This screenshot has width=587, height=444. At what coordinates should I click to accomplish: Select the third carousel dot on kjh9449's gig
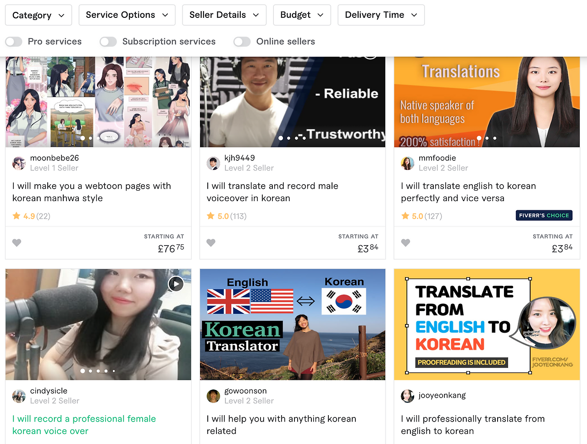coord(296,138)
